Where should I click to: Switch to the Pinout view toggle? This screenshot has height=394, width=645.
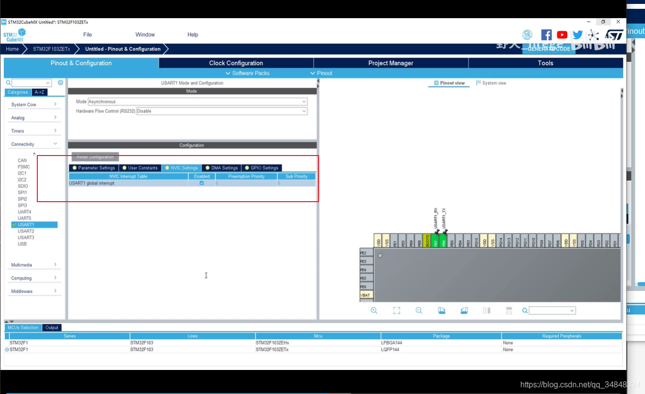pyautogui.click(x=449, y=83)
